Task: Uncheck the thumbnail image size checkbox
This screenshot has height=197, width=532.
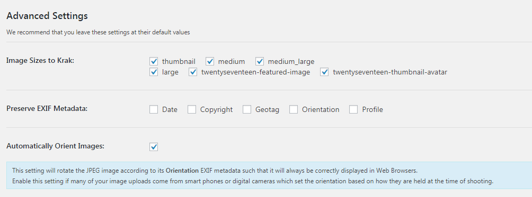Action: click(154, 61)
